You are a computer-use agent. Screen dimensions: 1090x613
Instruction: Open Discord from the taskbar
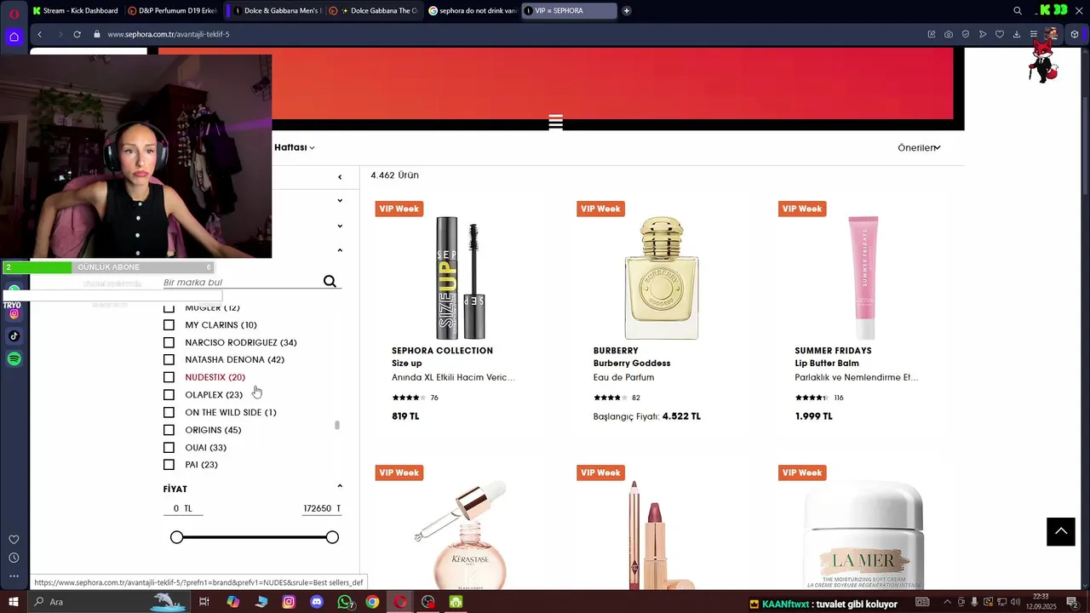click(317, 602)
